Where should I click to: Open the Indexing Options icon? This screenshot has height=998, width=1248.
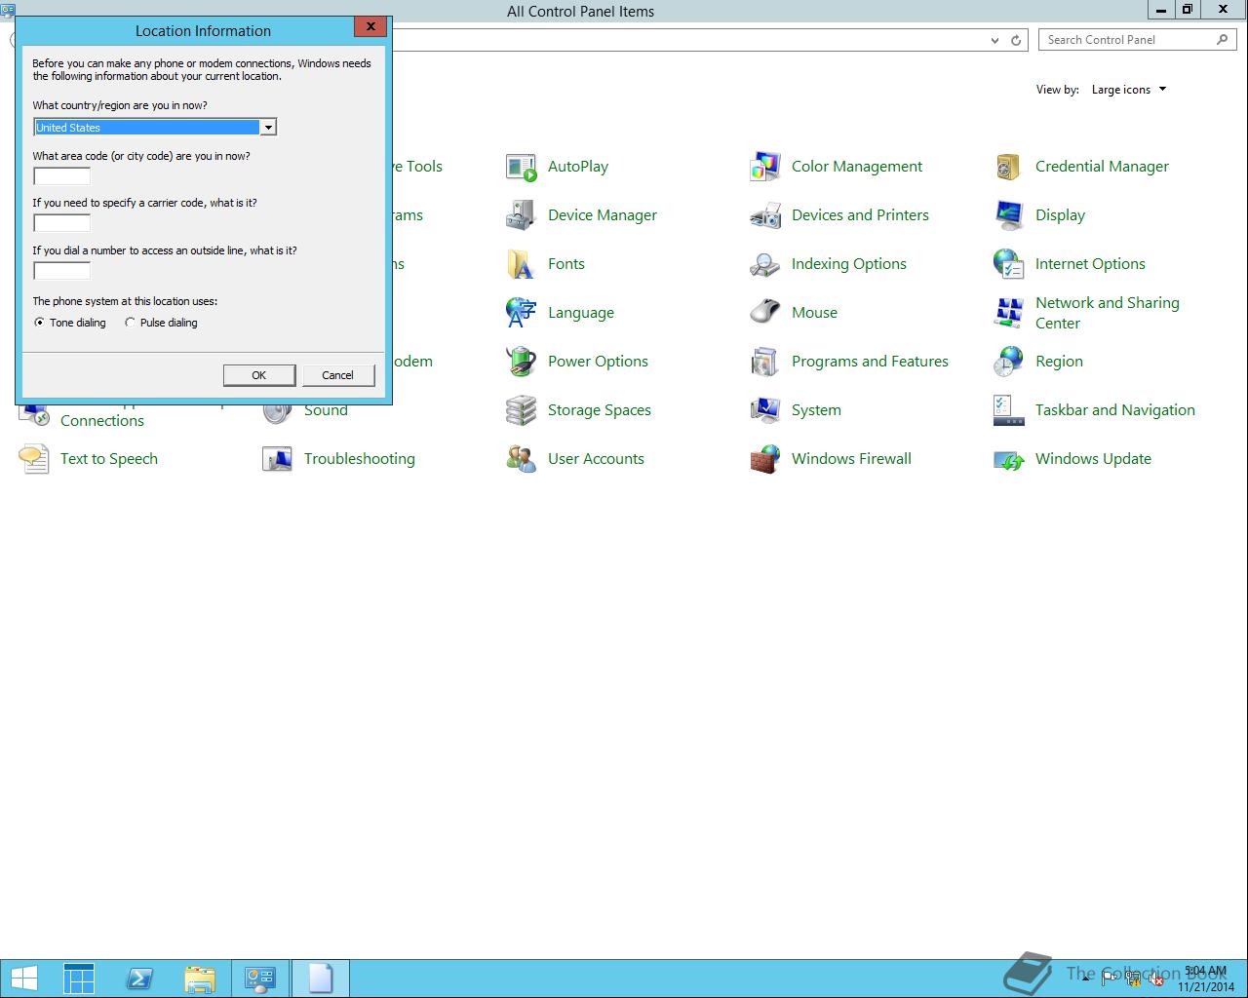(x=764, y=264)
